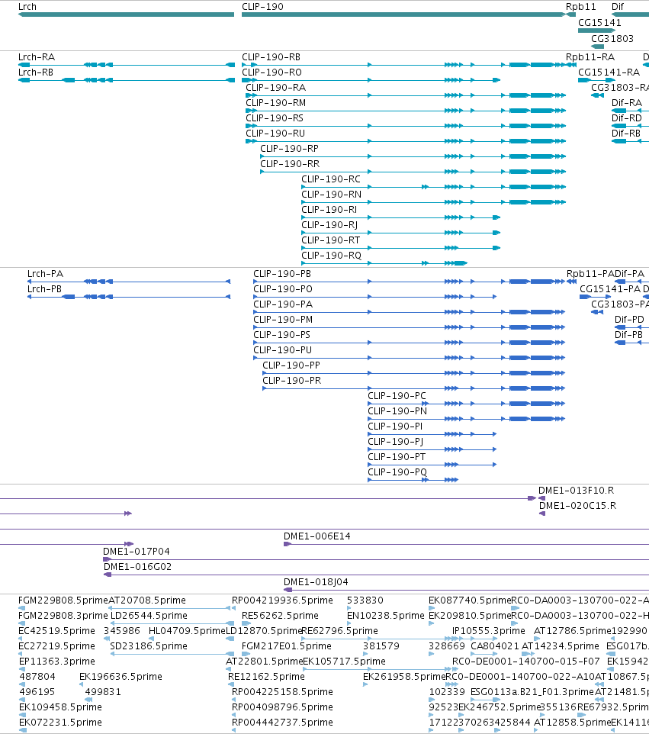Select transcript CLIP-190-RT
Viewport: 649px width, 734px height.
click(x=331, y=240)
